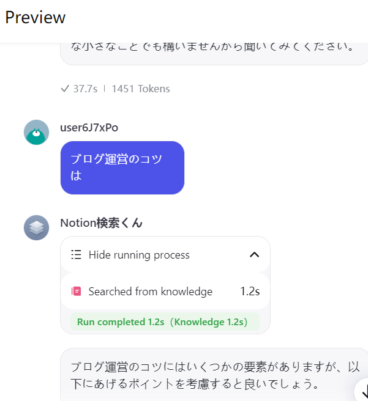Click the 1451 Tokens count text
The width and height of the screenshot is (368, 401).
click(x=141, y=89)
